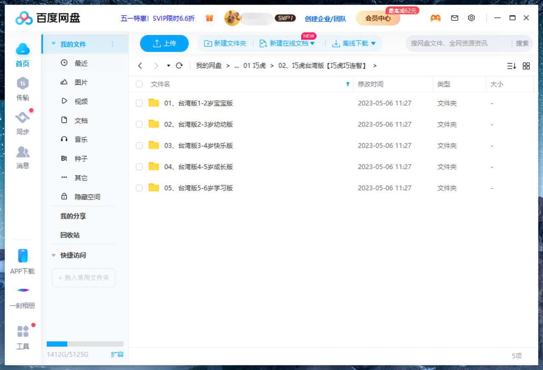The height and width of the screenshot is (370, 543).
Task: Select the 05、台湾版5-6岁学习版 folder name
Action: coord(199,188)
